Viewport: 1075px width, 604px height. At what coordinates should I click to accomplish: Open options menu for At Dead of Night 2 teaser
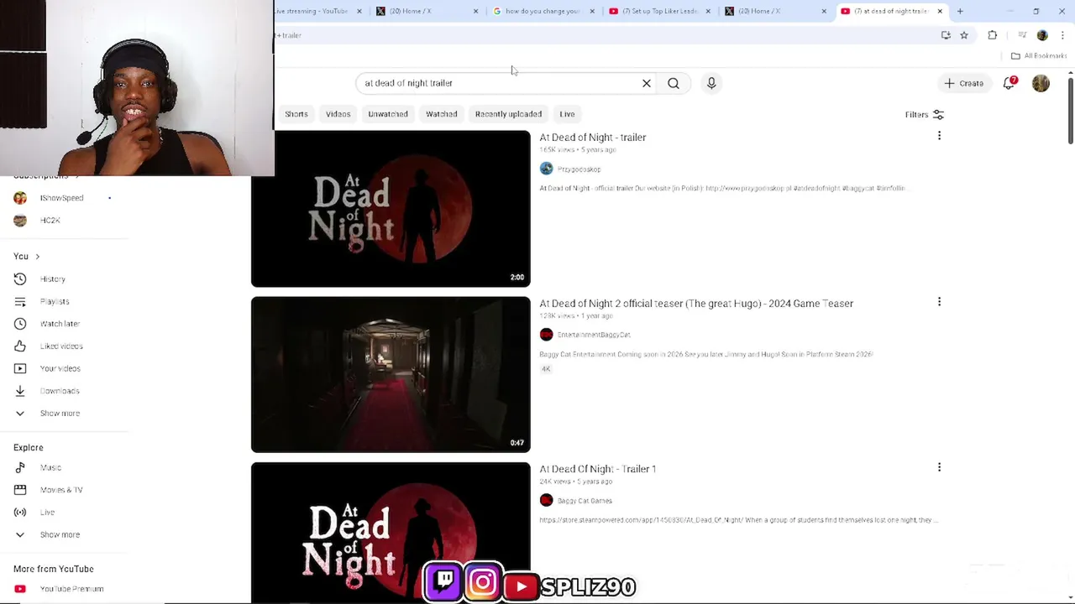pyautogui.click(x=939, y=302)
